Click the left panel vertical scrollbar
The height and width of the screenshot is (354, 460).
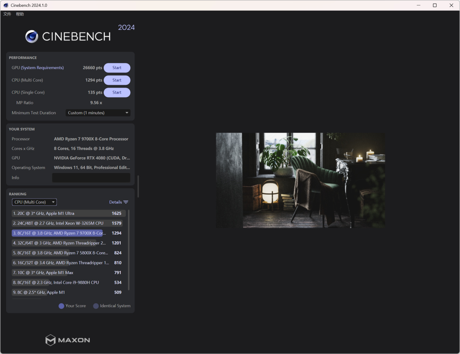coord(138,186)
